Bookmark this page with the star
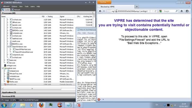 pyautogui.click(x=150, y=11)
